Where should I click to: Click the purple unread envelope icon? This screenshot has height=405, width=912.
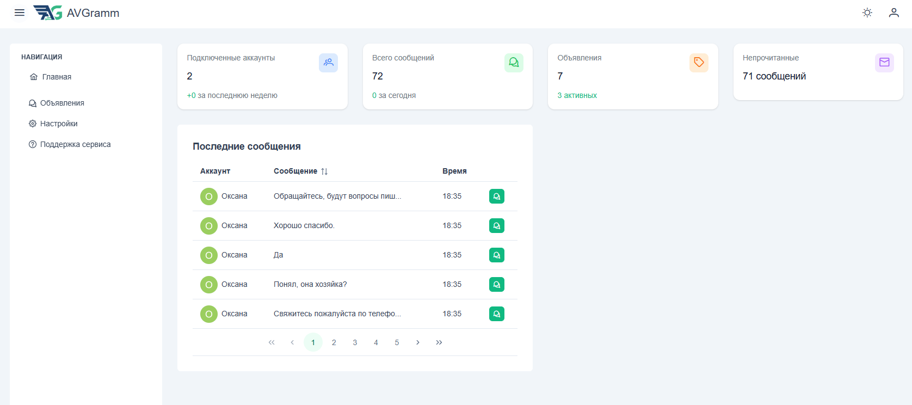click(884, 63)
